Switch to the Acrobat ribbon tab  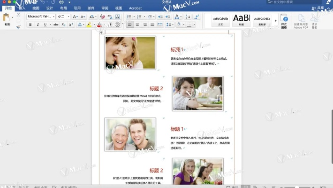135,8
